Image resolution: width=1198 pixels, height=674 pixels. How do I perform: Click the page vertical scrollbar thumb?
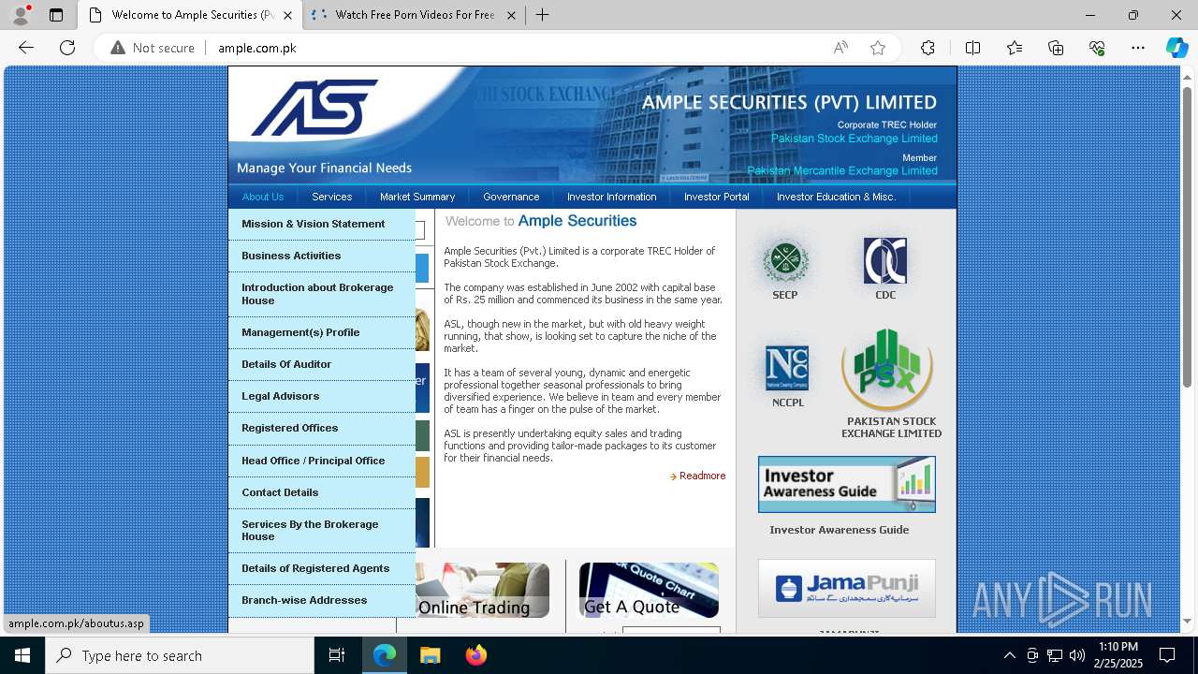[x=1187, y=237]
